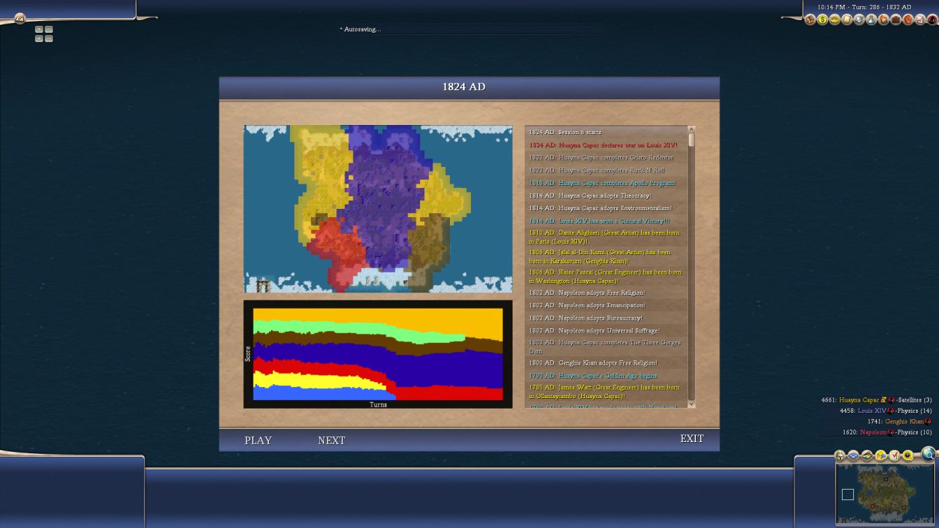
Task: Select Napoleon in the scoreboard
Action: click(x=873, y=432)
